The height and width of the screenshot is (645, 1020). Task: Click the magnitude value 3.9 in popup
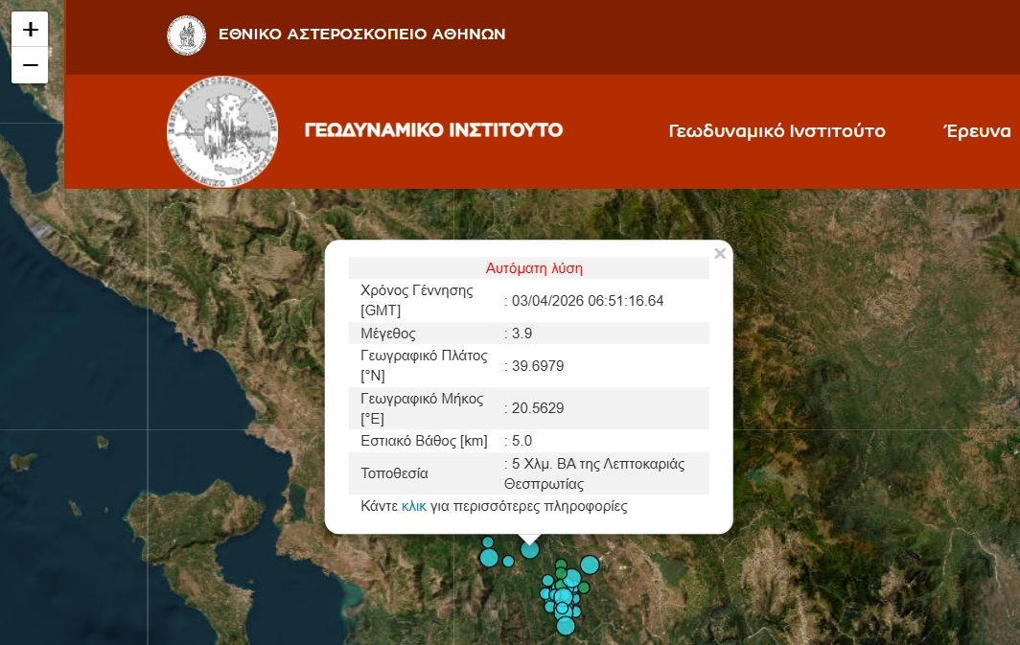click(522, 334)
